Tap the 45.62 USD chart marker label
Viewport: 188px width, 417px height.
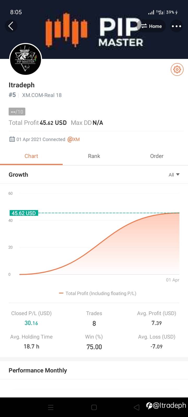[23, 213]
